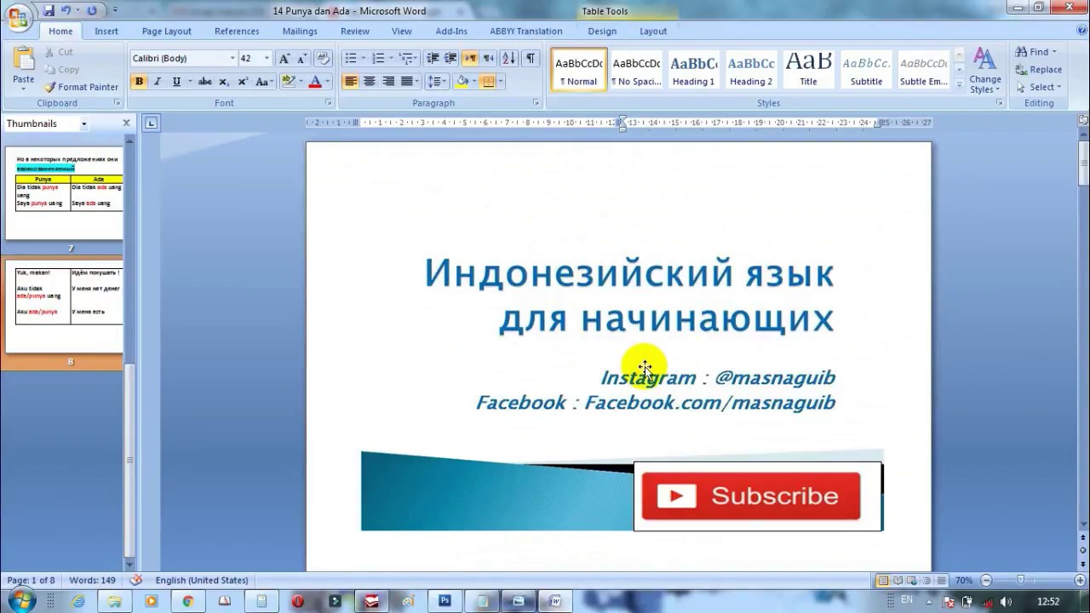1090x613 pixels.
Task: Toggle show paragraph marks
Action: pyautogui.click(x=531, y=59)
